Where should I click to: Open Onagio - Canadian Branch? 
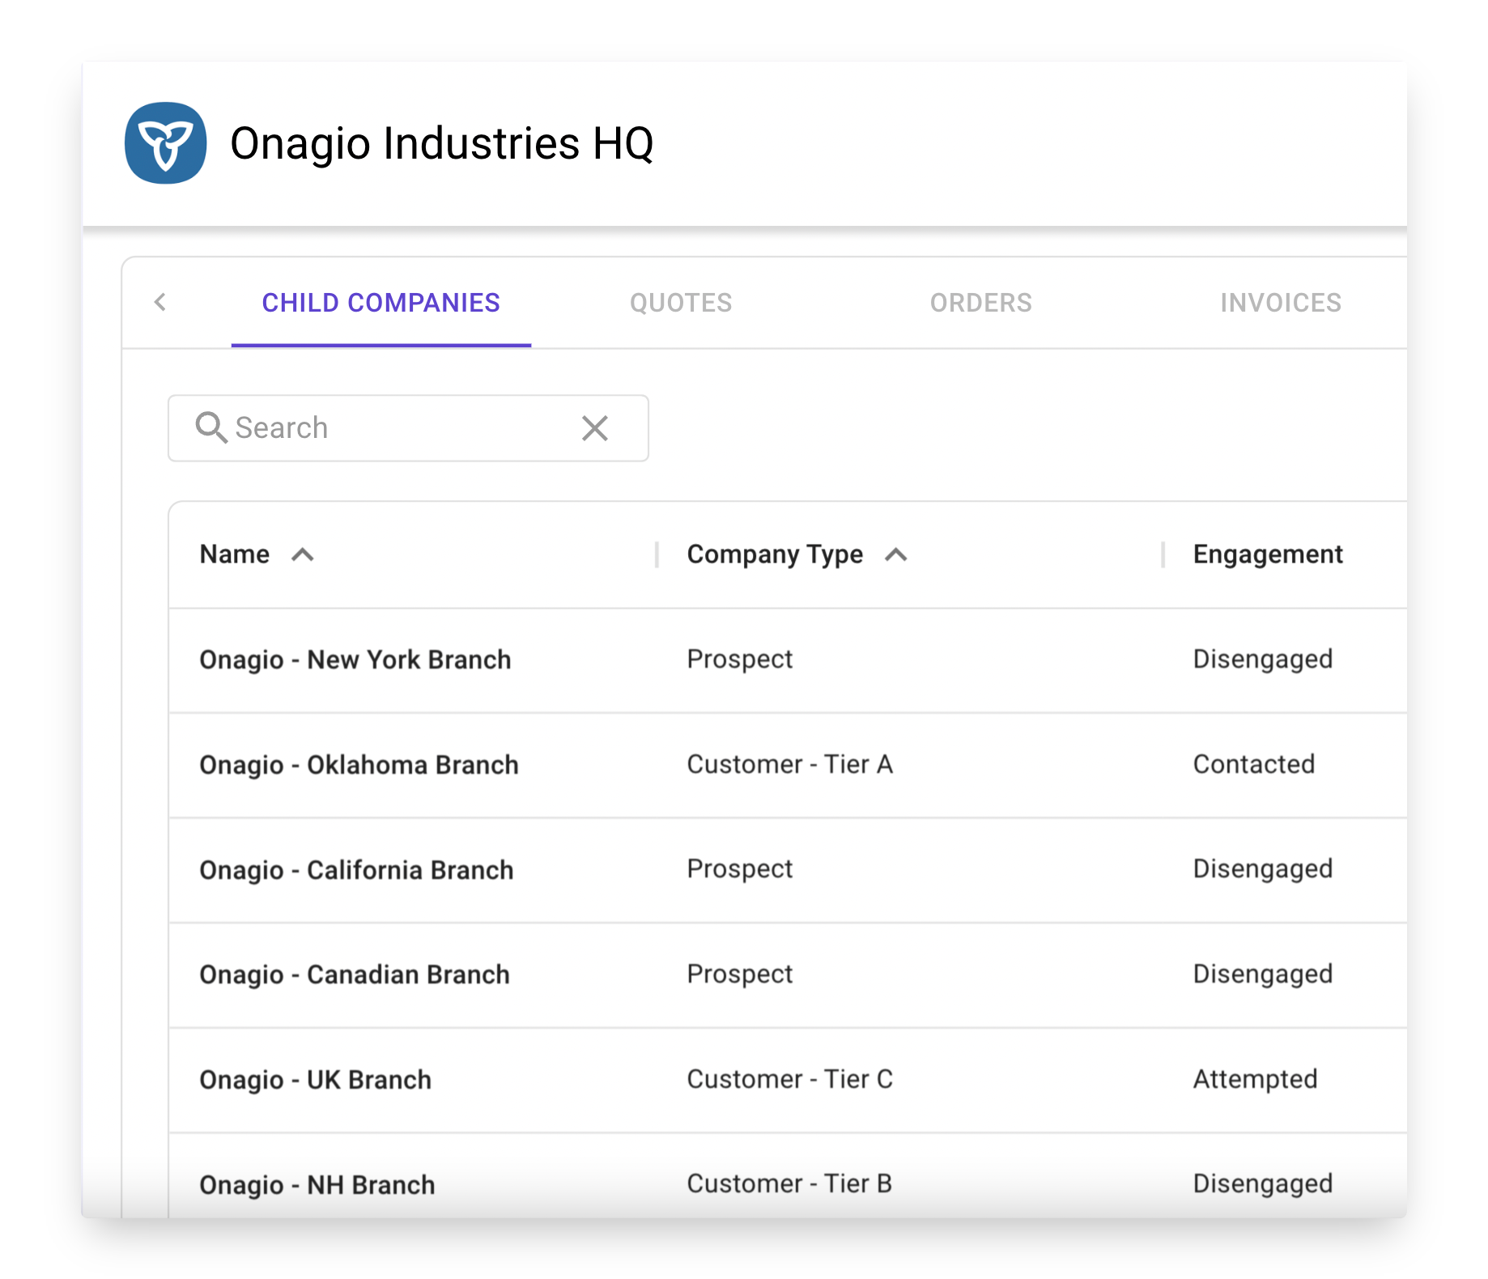(x=355, y=975)
